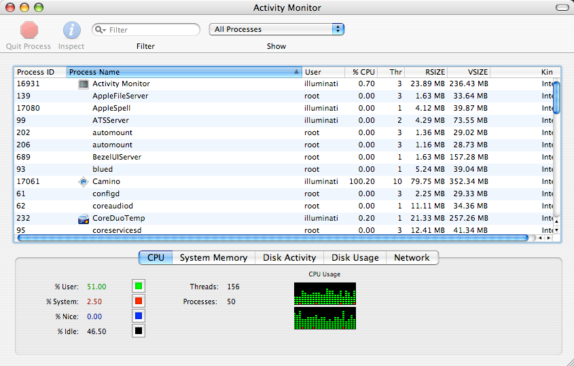The width and height of the screenshot is (574, 366).
Task: Click the scroll down arrow of process list
Action: [556, 230]
